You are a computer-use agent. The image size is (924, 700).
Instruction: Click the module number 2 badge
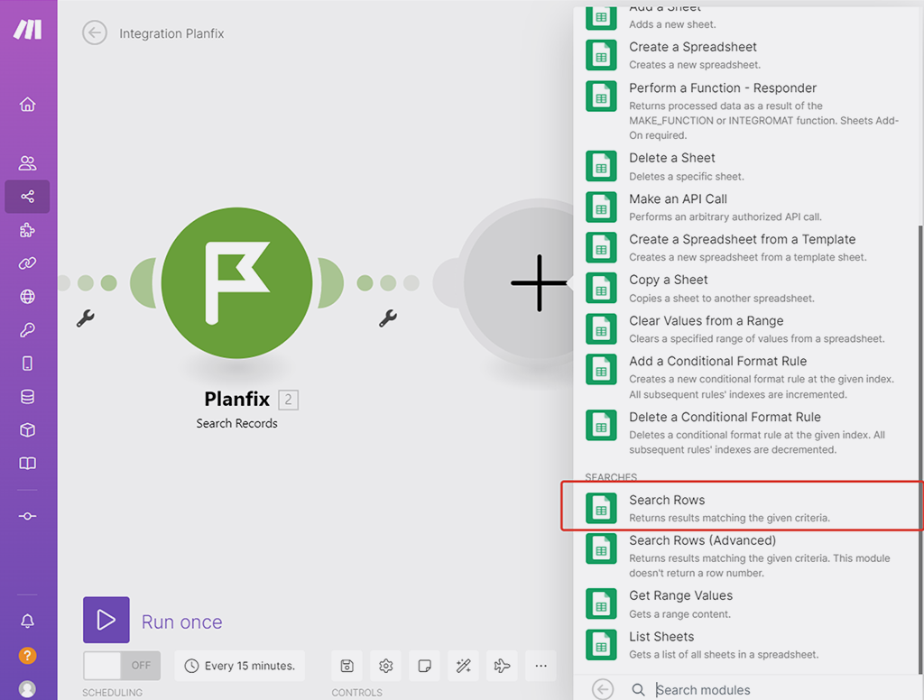[x=288, y=401]
